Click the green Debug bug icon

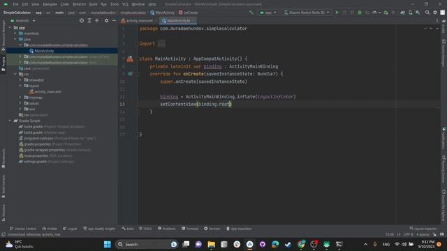[x=360, y=13]
